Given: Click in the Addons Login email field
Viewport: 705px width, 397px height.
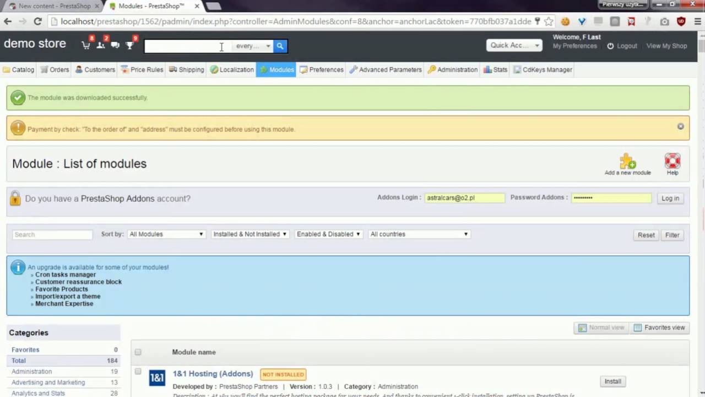Looking at the screenshot, I should pos(464,198).
